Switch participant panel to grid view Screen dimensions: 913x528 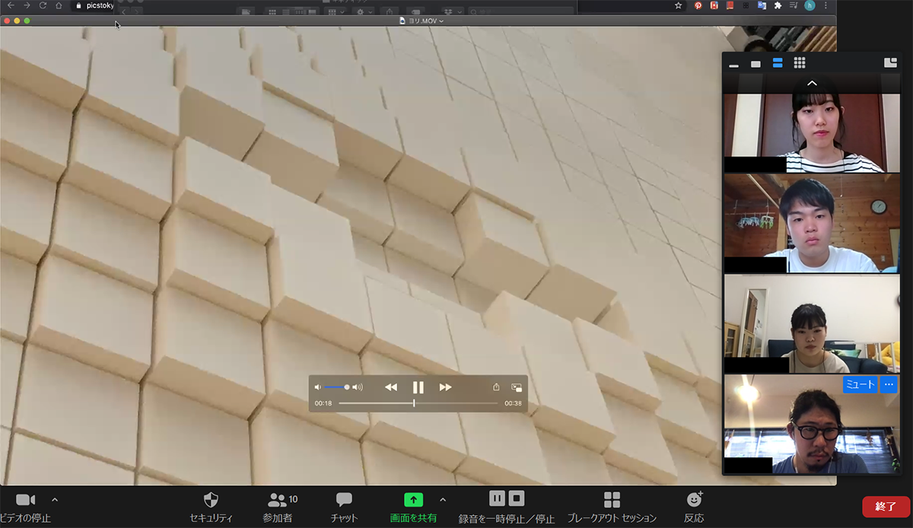point(800,63)
